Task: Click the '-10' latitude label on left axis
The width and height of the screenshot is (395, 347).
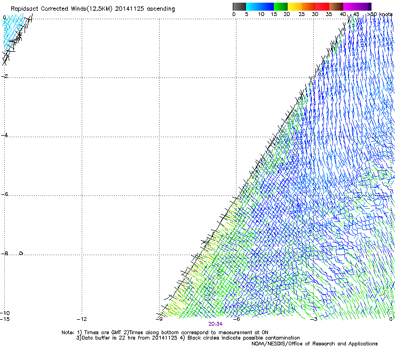Action: pos(5,313)
